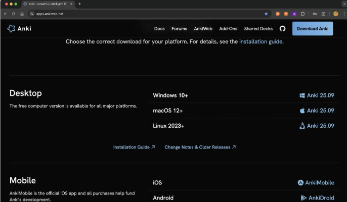Click the Mobile section heading
The image size is (347, 202).
click(x=23, y=180)
